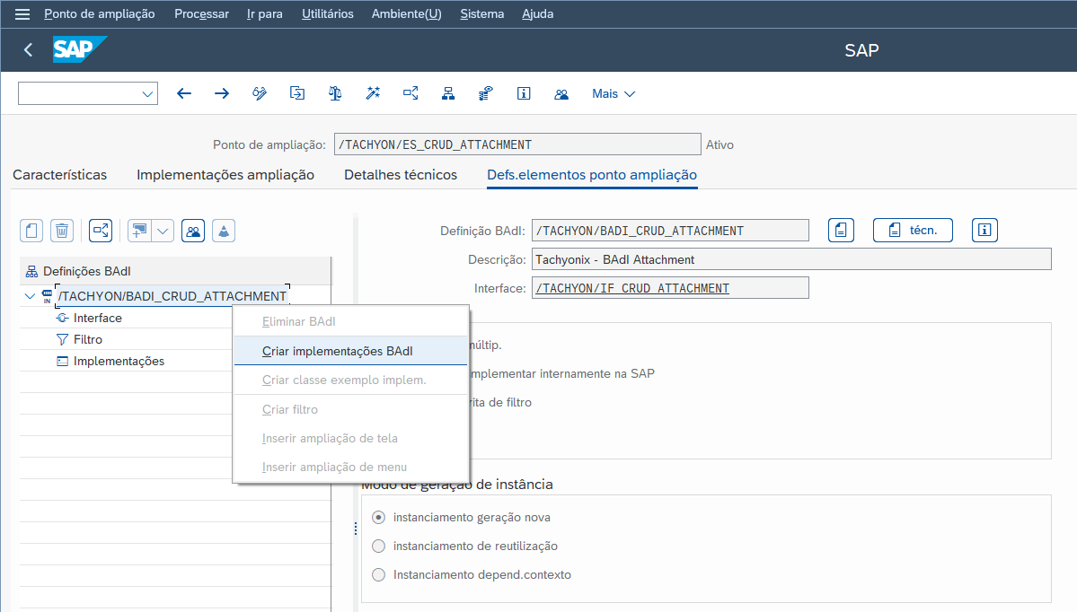Open the command field dropdown
This screenshot has height=612, width=1077.
(147, 94)
